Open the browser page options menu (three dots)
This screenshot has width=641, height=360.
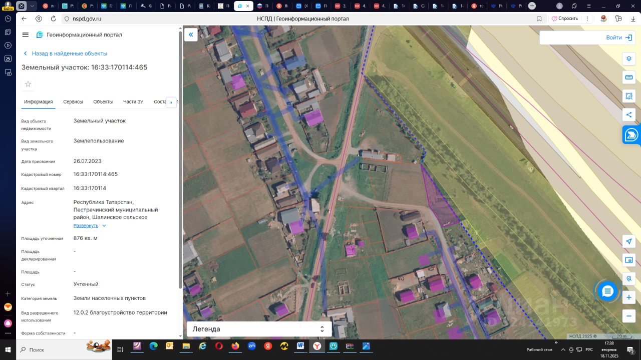587,18
